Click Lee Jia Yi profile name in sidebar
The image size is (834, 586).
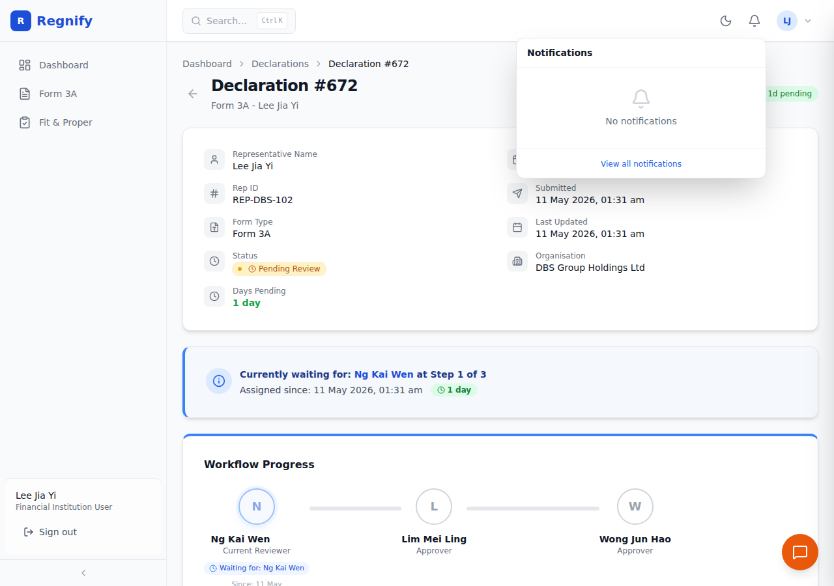(36, 495)
